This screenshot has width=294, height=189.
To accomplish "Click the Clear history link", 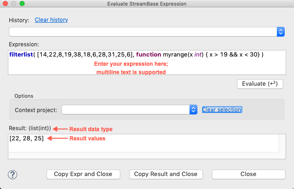I will pyautogui.click(x=51, y=20).
